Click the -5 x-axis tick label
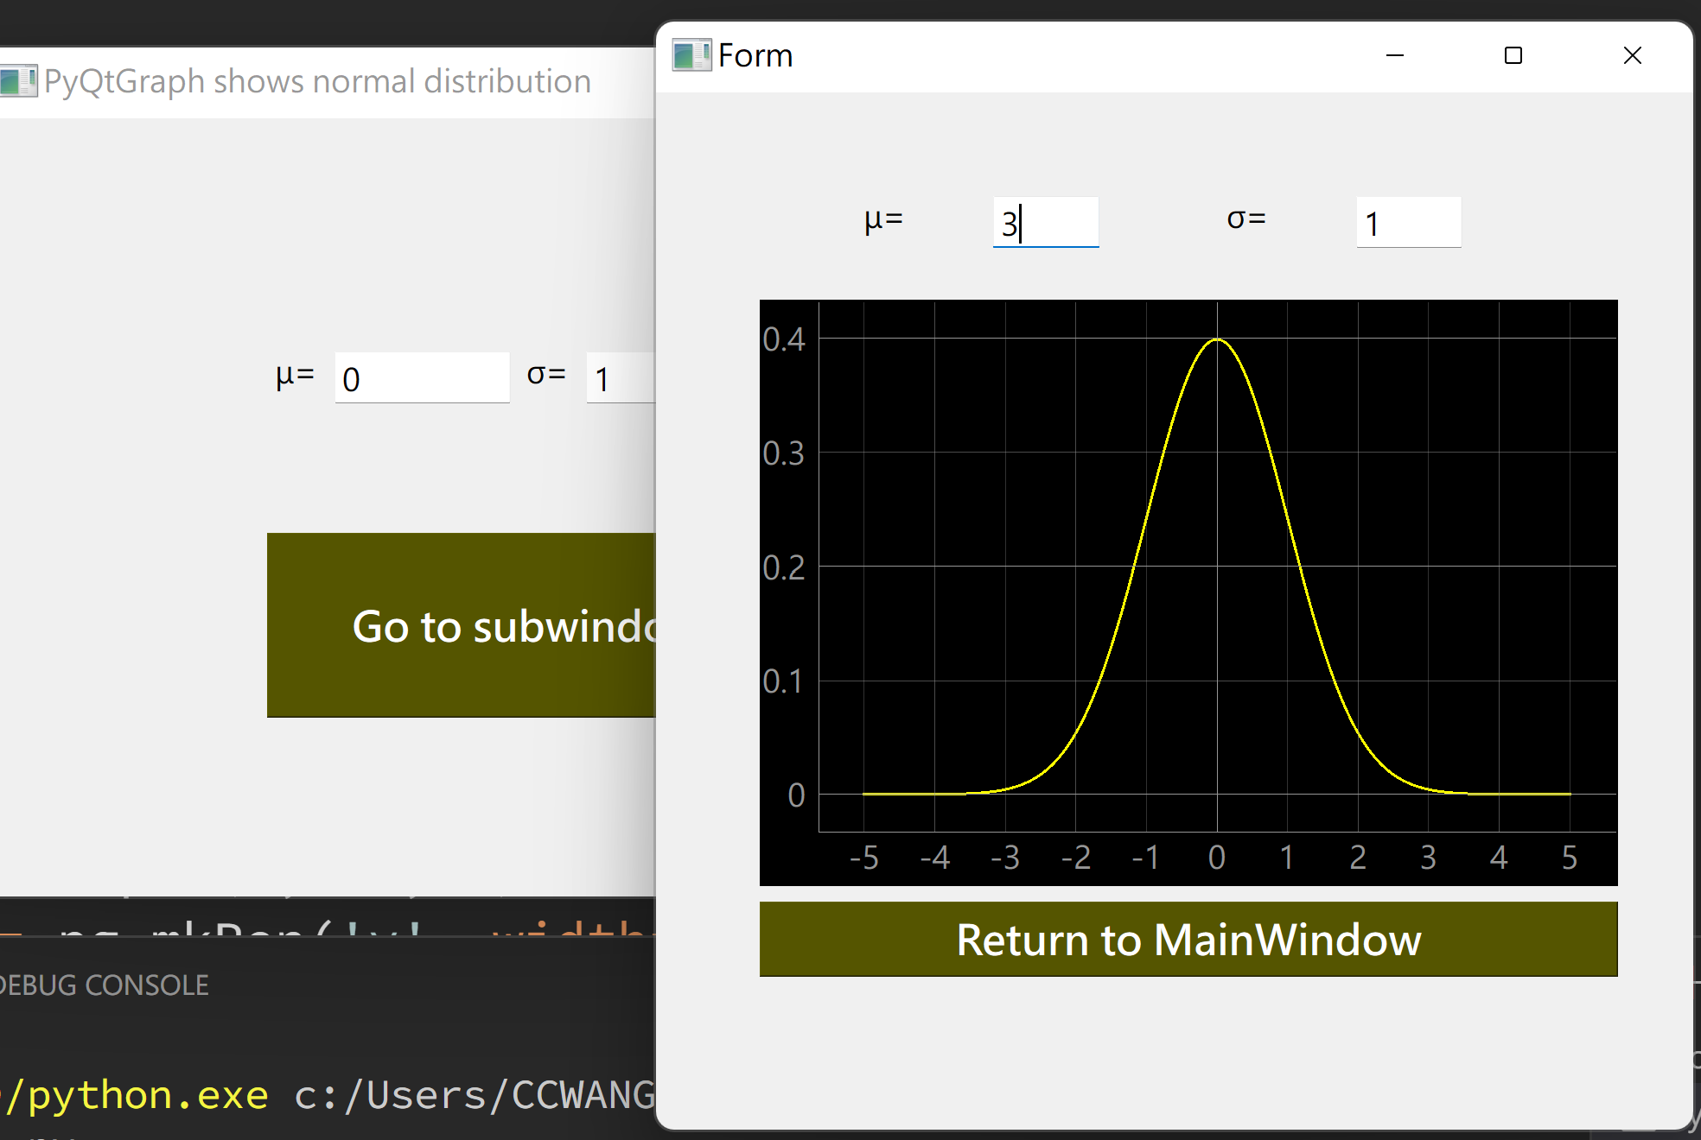The width and height of the screenshot is (1701, 1140). [x=863, y=858]
